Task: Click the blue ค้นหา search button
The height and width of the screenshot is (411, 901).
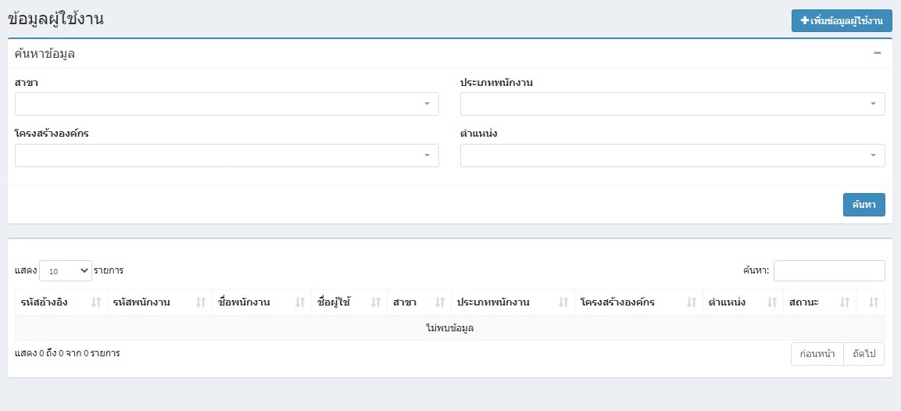Action: 863,205
